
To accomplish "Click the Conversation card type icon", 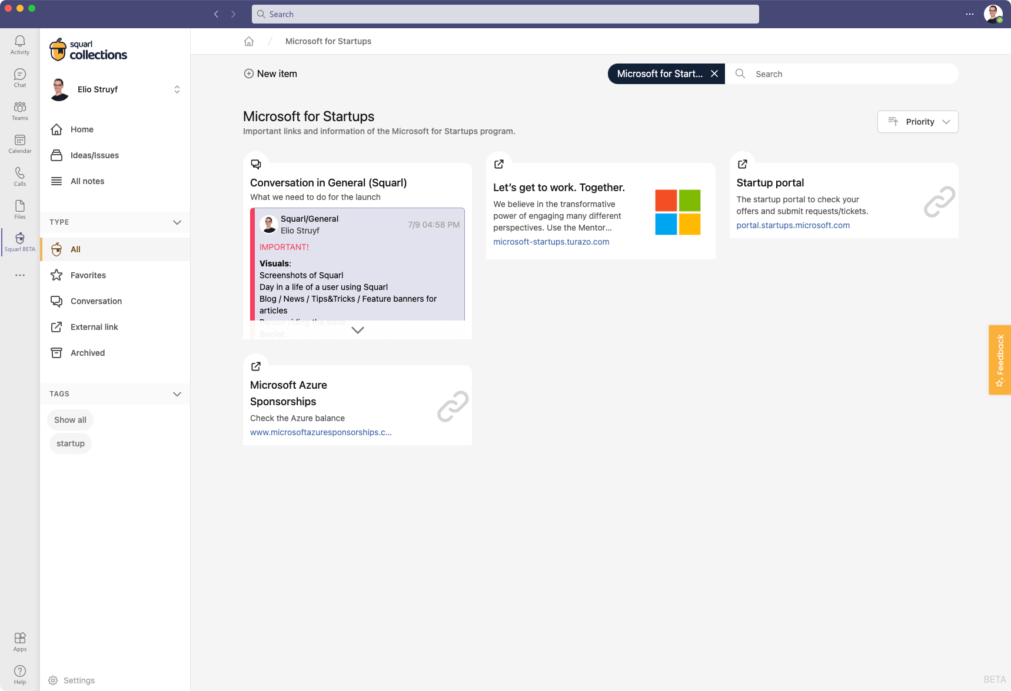I will (x=256, y=164).
